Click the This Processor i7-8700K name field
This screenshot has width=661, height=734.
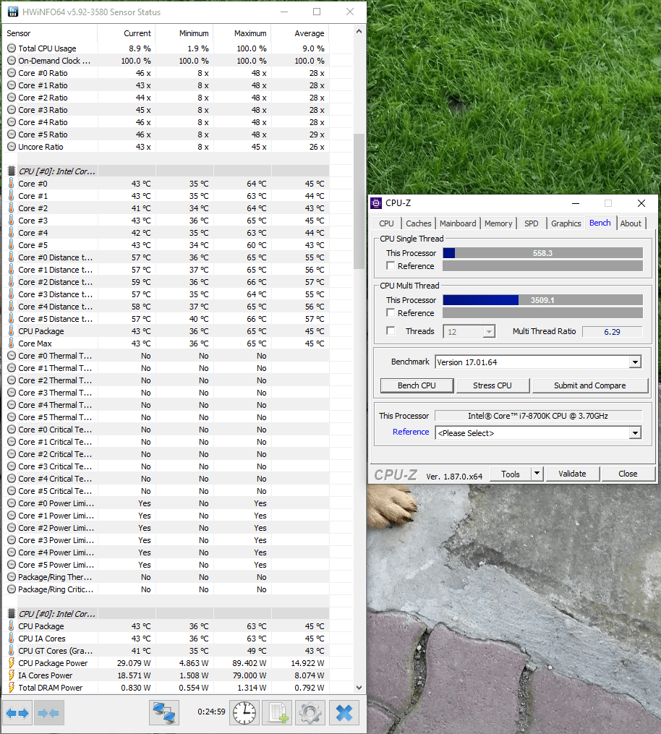(x=538, y=416)
